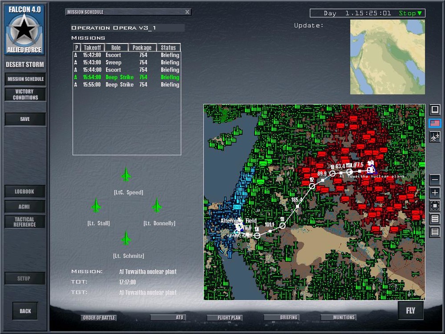Select LtC. Speed's lead aircraft icon

pos(126,174)
